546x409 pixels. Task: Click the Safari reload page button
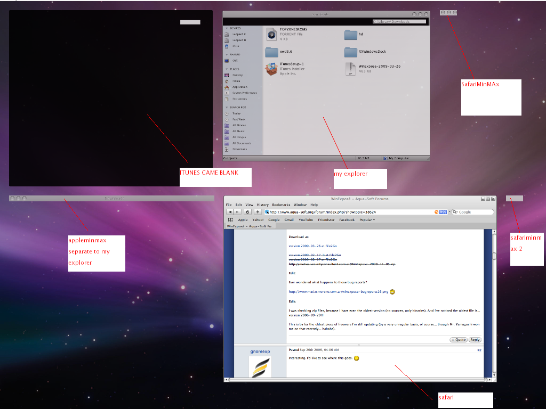click(248, 212)
